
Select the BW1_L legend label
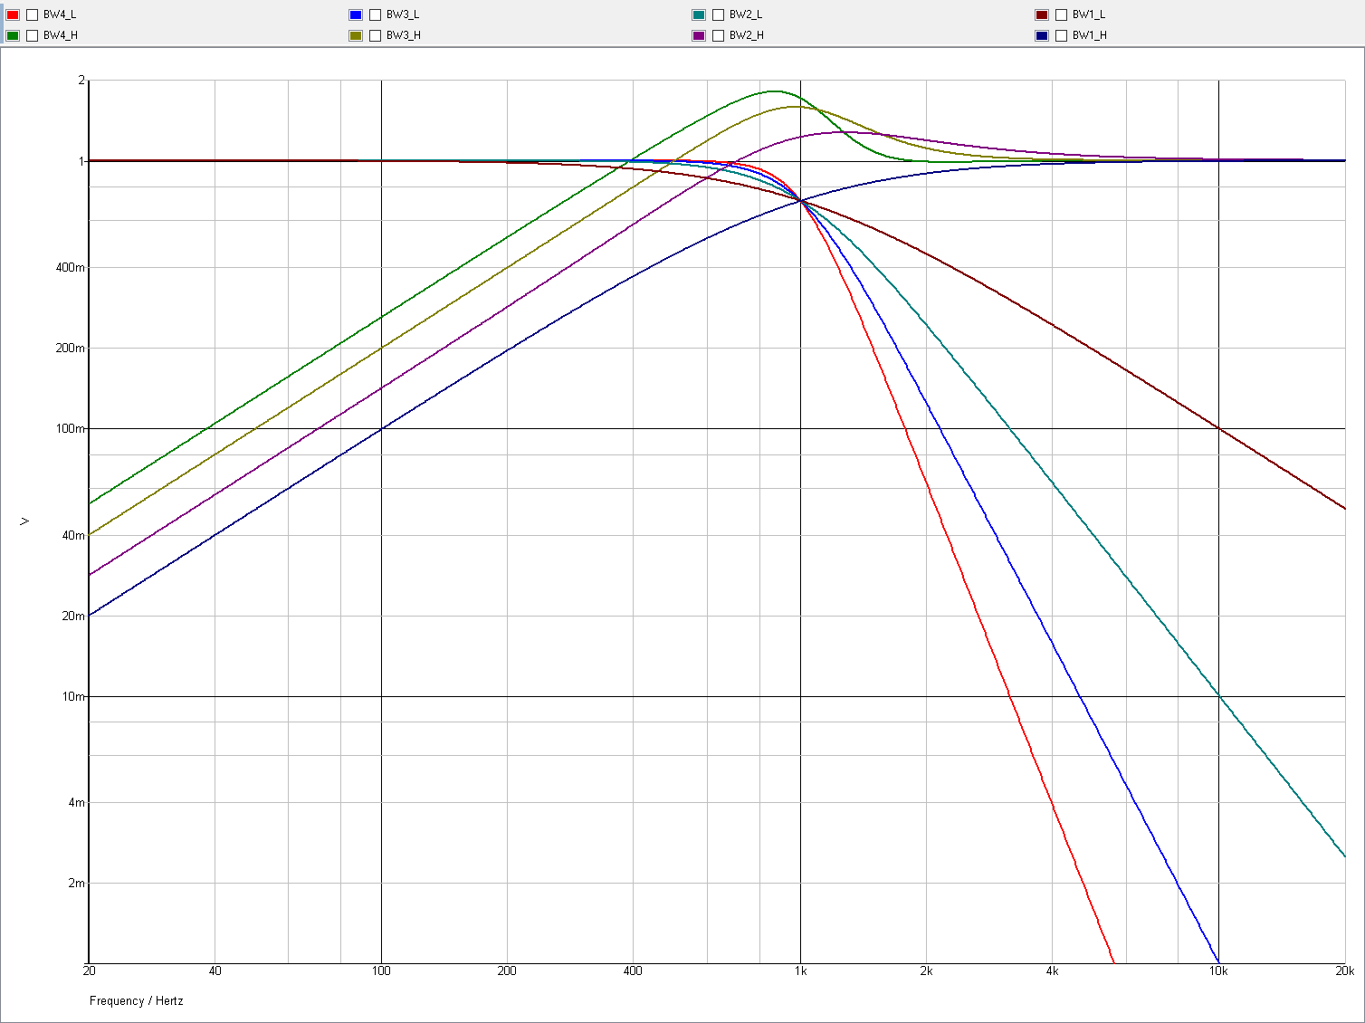coord(1089,14)
